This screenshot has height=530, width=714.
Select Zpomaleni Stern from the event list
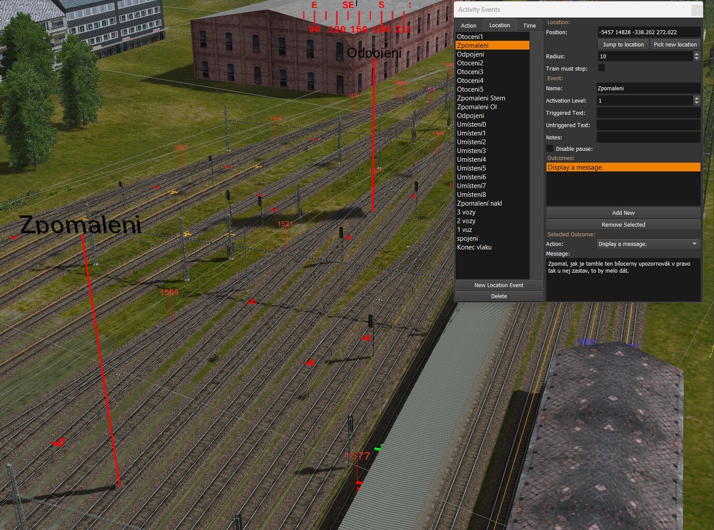[481, 98]
